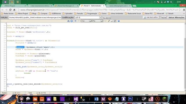This screenshot has width=186, height=104.
Task: Switch to the cPanel File Manager v3 tab
Action: coord(67,6)
